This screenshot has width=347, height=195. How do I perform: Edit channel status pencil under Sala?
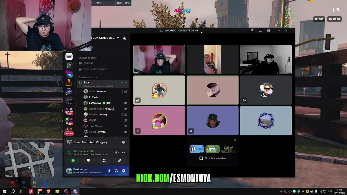[x=112, y=86]
